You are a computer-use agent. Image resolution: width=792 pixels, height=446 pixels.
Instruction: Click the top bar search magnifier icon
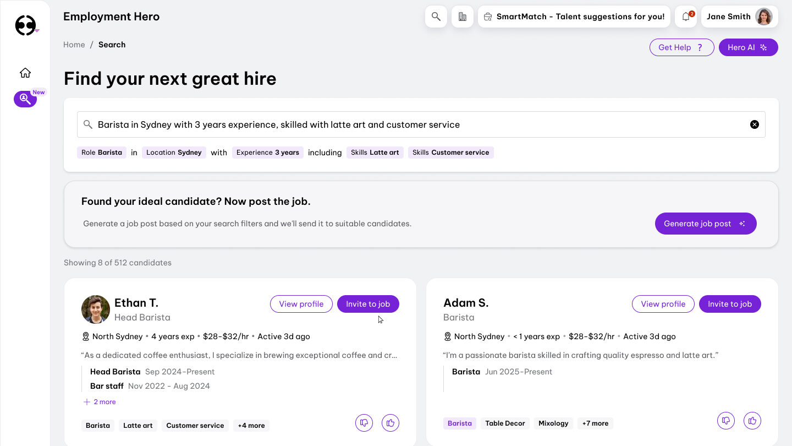coord(436,17)
